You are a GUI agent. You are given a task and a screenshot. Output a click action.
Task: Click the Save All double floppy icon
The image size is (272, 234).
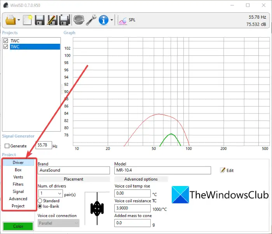click(65, 20)
